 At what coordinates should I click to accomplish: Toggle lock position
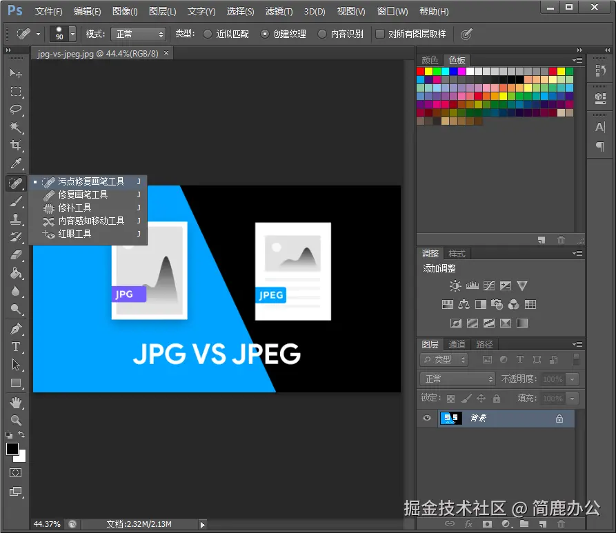[481, 399]
